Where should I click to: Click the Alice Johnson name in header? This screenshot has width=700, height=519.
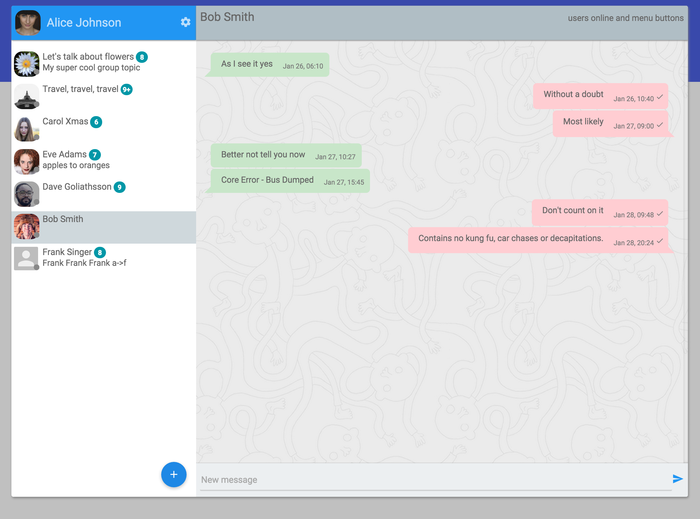[x=84, y=23]
